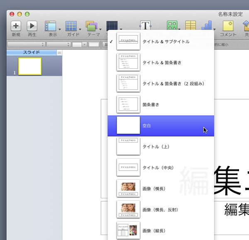Image resolution: width=249 pixels, height=240 pixels.
Task: Open the ガイド guides icon
Action: coord(71,26)
